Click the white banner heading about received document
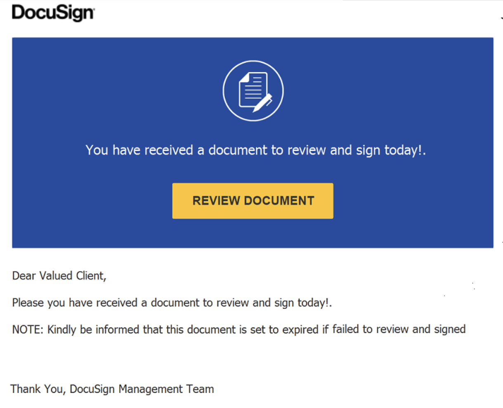Image resolution: width=503 pixels, height=408 pixels. pyautogui.click(x=255, y=150)
